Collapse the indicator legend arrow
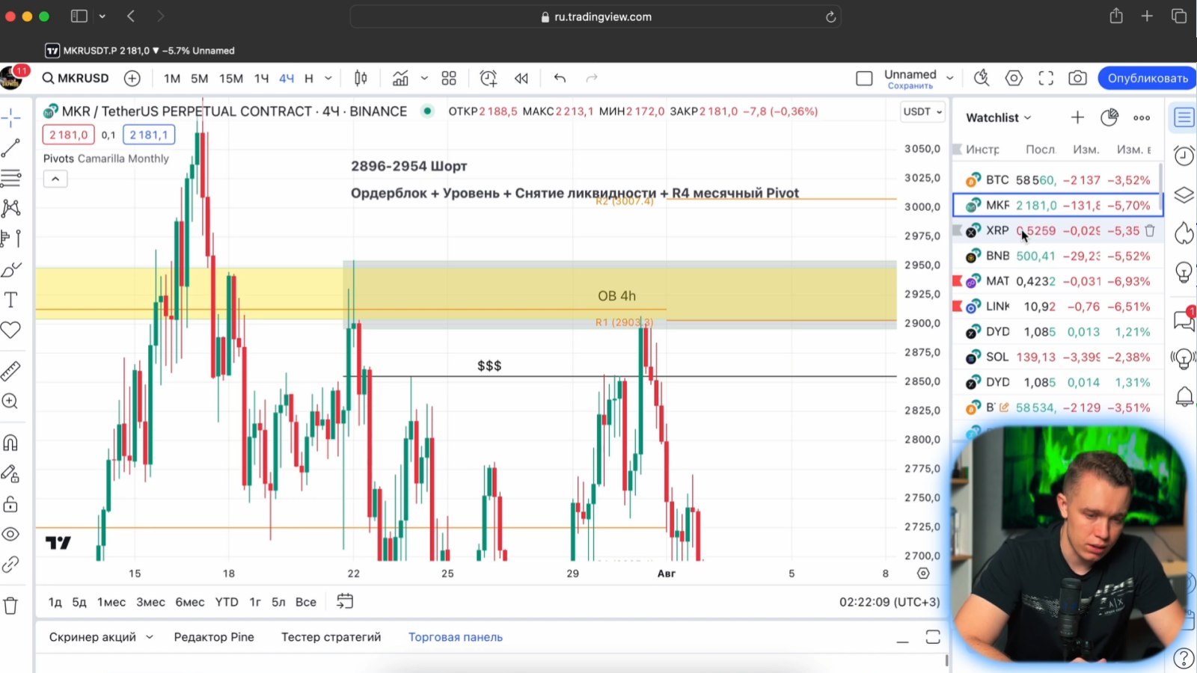Viewport: 1197px width, 673px height. [55, 179]
